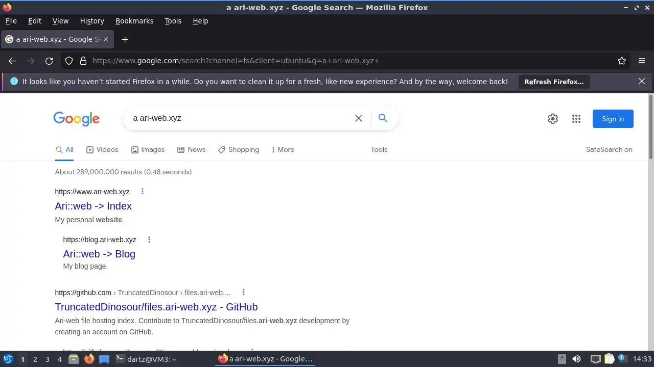654x367 pixels.
Task: Open the 'Ari::web -> Blog' result
Action: pyautogui.click(x=99, y=254)
